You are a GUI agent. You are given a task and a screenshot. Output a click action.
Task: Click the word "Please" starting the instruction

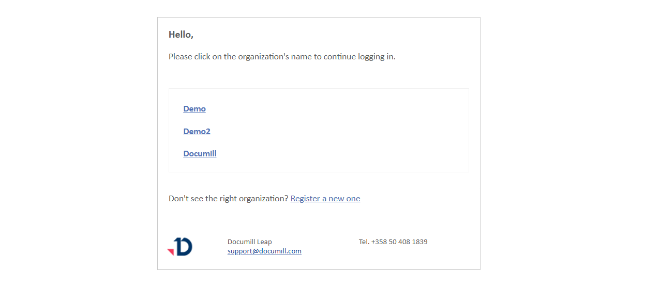180,57
